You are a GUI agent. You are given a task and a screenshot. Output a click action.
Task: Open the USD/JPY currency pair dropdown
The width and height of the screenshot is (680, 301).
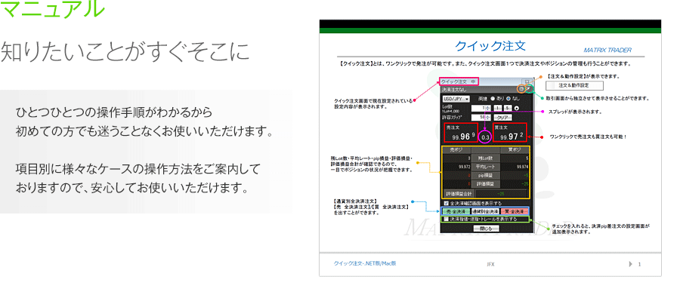(456, 99)
